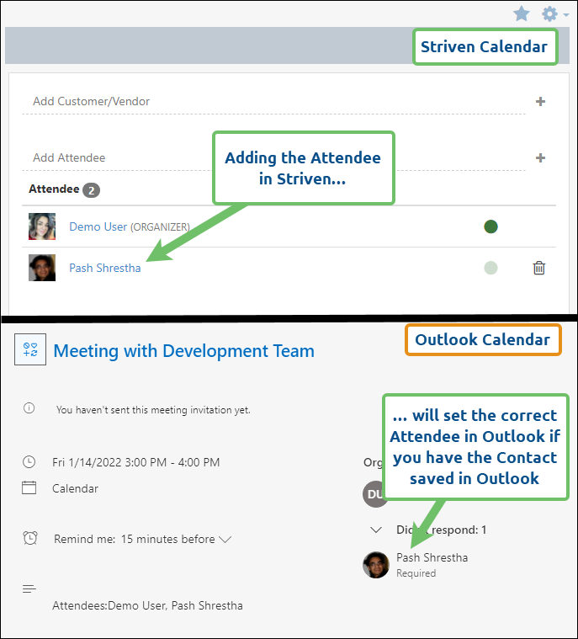Click the attendee count badge showing 2
The image size is (578, 639).
point(91,190)
